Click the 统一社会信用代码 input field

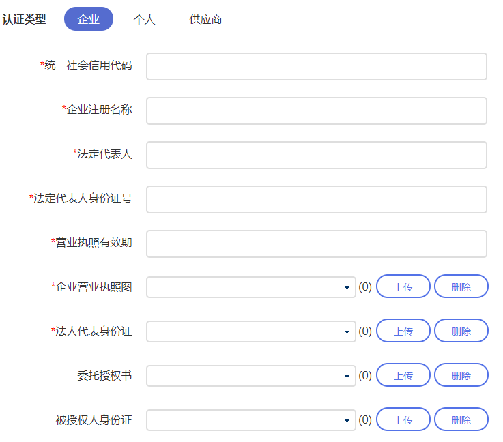(x=316, y=66)
